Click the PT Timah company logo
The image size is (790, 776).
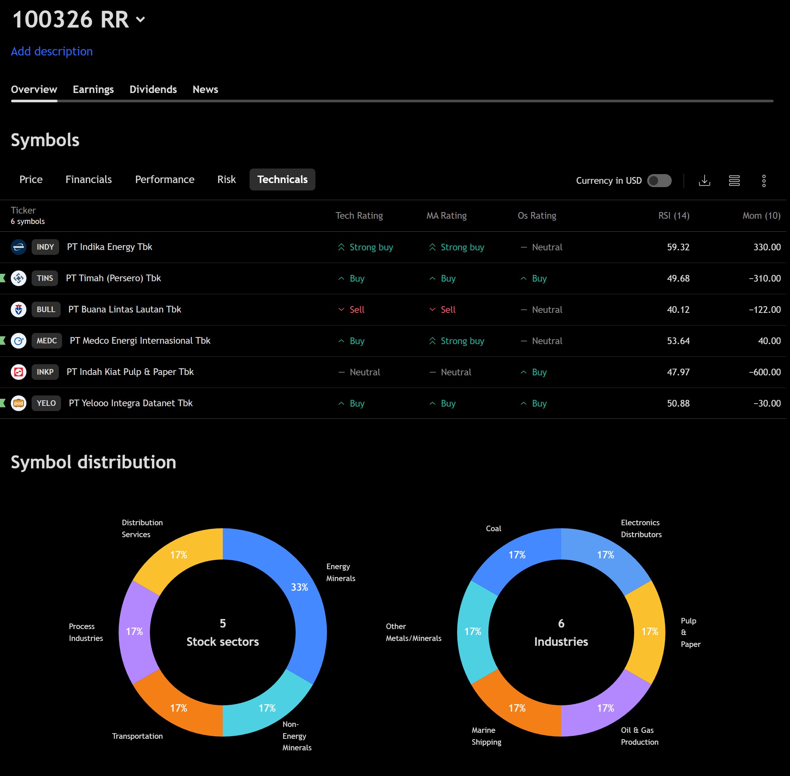(18, 278)
